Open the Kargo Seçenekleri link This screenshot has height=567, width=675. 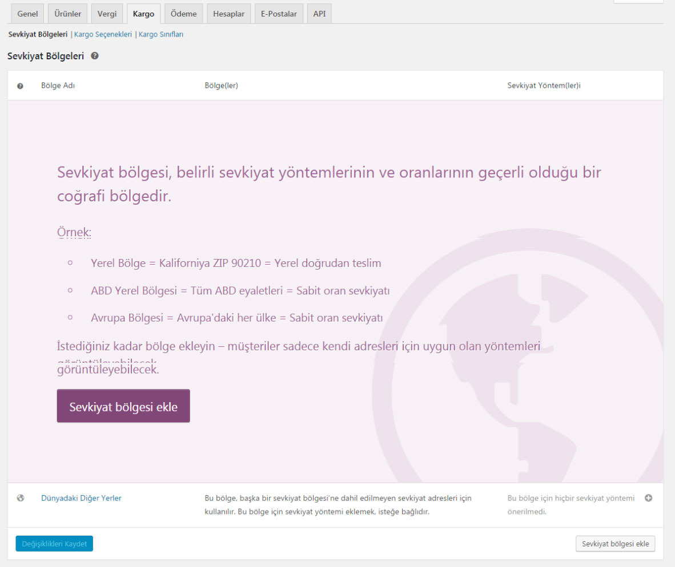click(103, 34)
